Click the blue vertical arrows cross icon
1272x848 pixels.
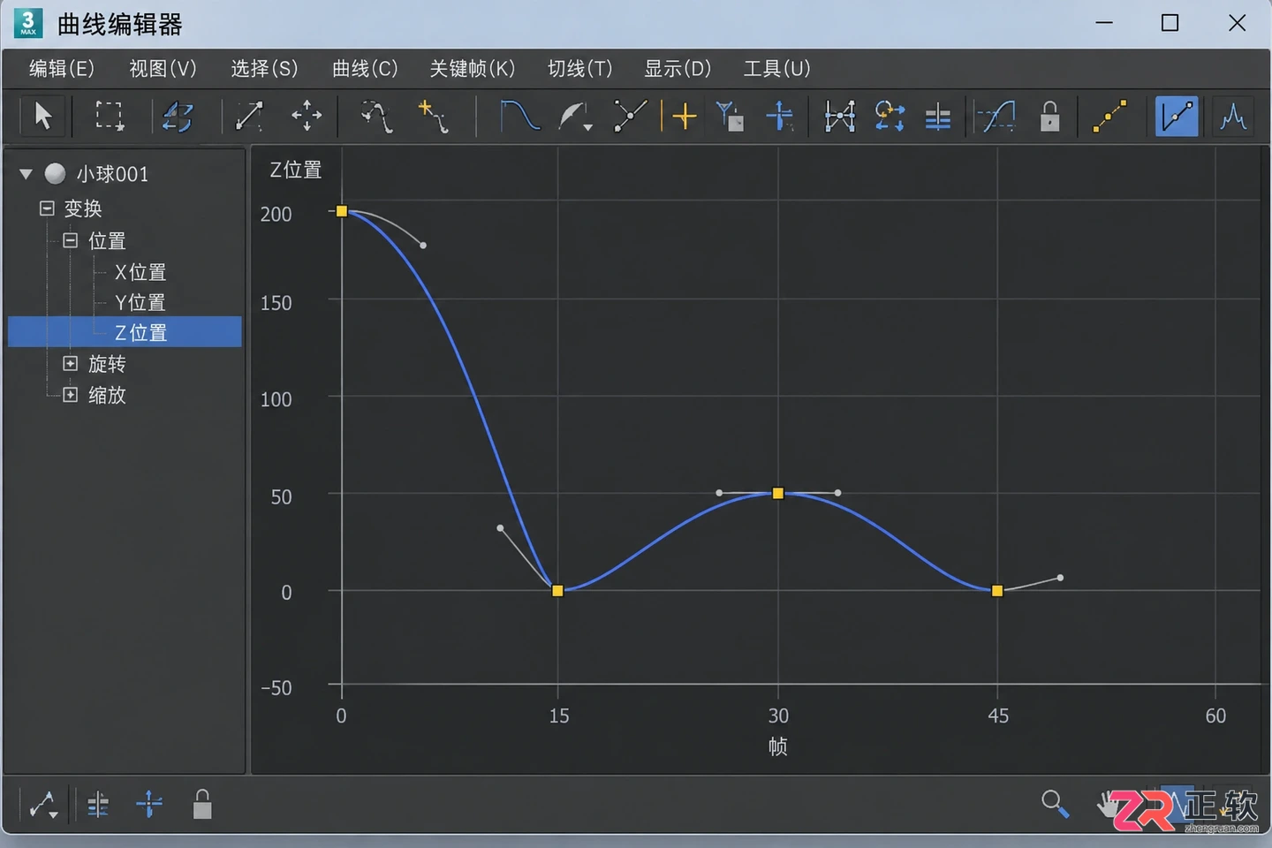click(780, 116)
